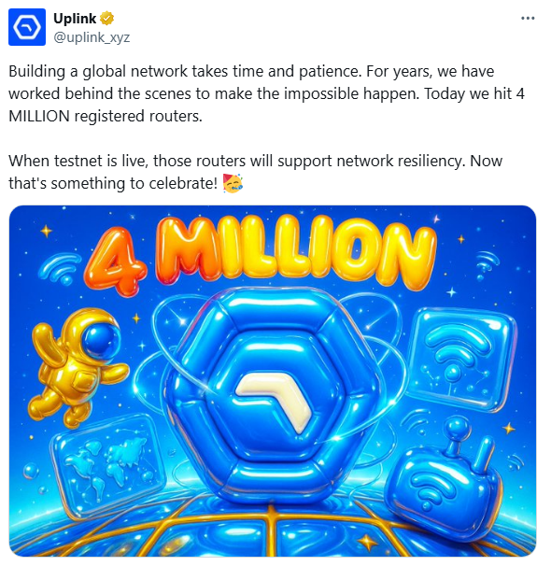
Task: Click the blue router with antennas
Action: tap(445, 481)
